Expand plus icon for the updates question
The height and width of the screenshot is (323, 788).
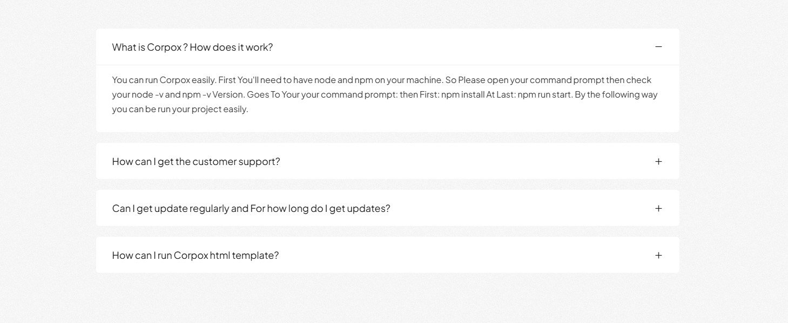click(658, 209)
